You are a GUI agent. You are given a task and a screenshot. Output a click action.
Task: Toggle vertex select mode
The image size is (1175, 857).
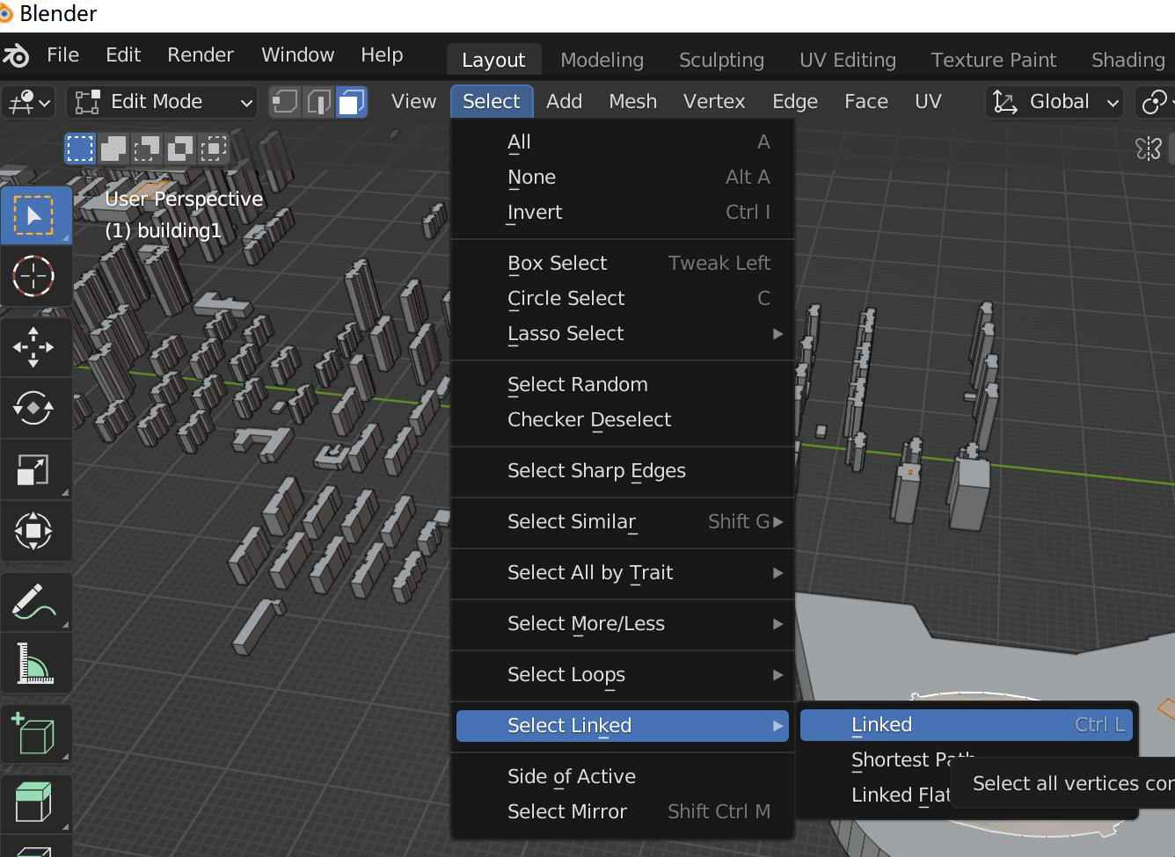[x=285, y=102]
